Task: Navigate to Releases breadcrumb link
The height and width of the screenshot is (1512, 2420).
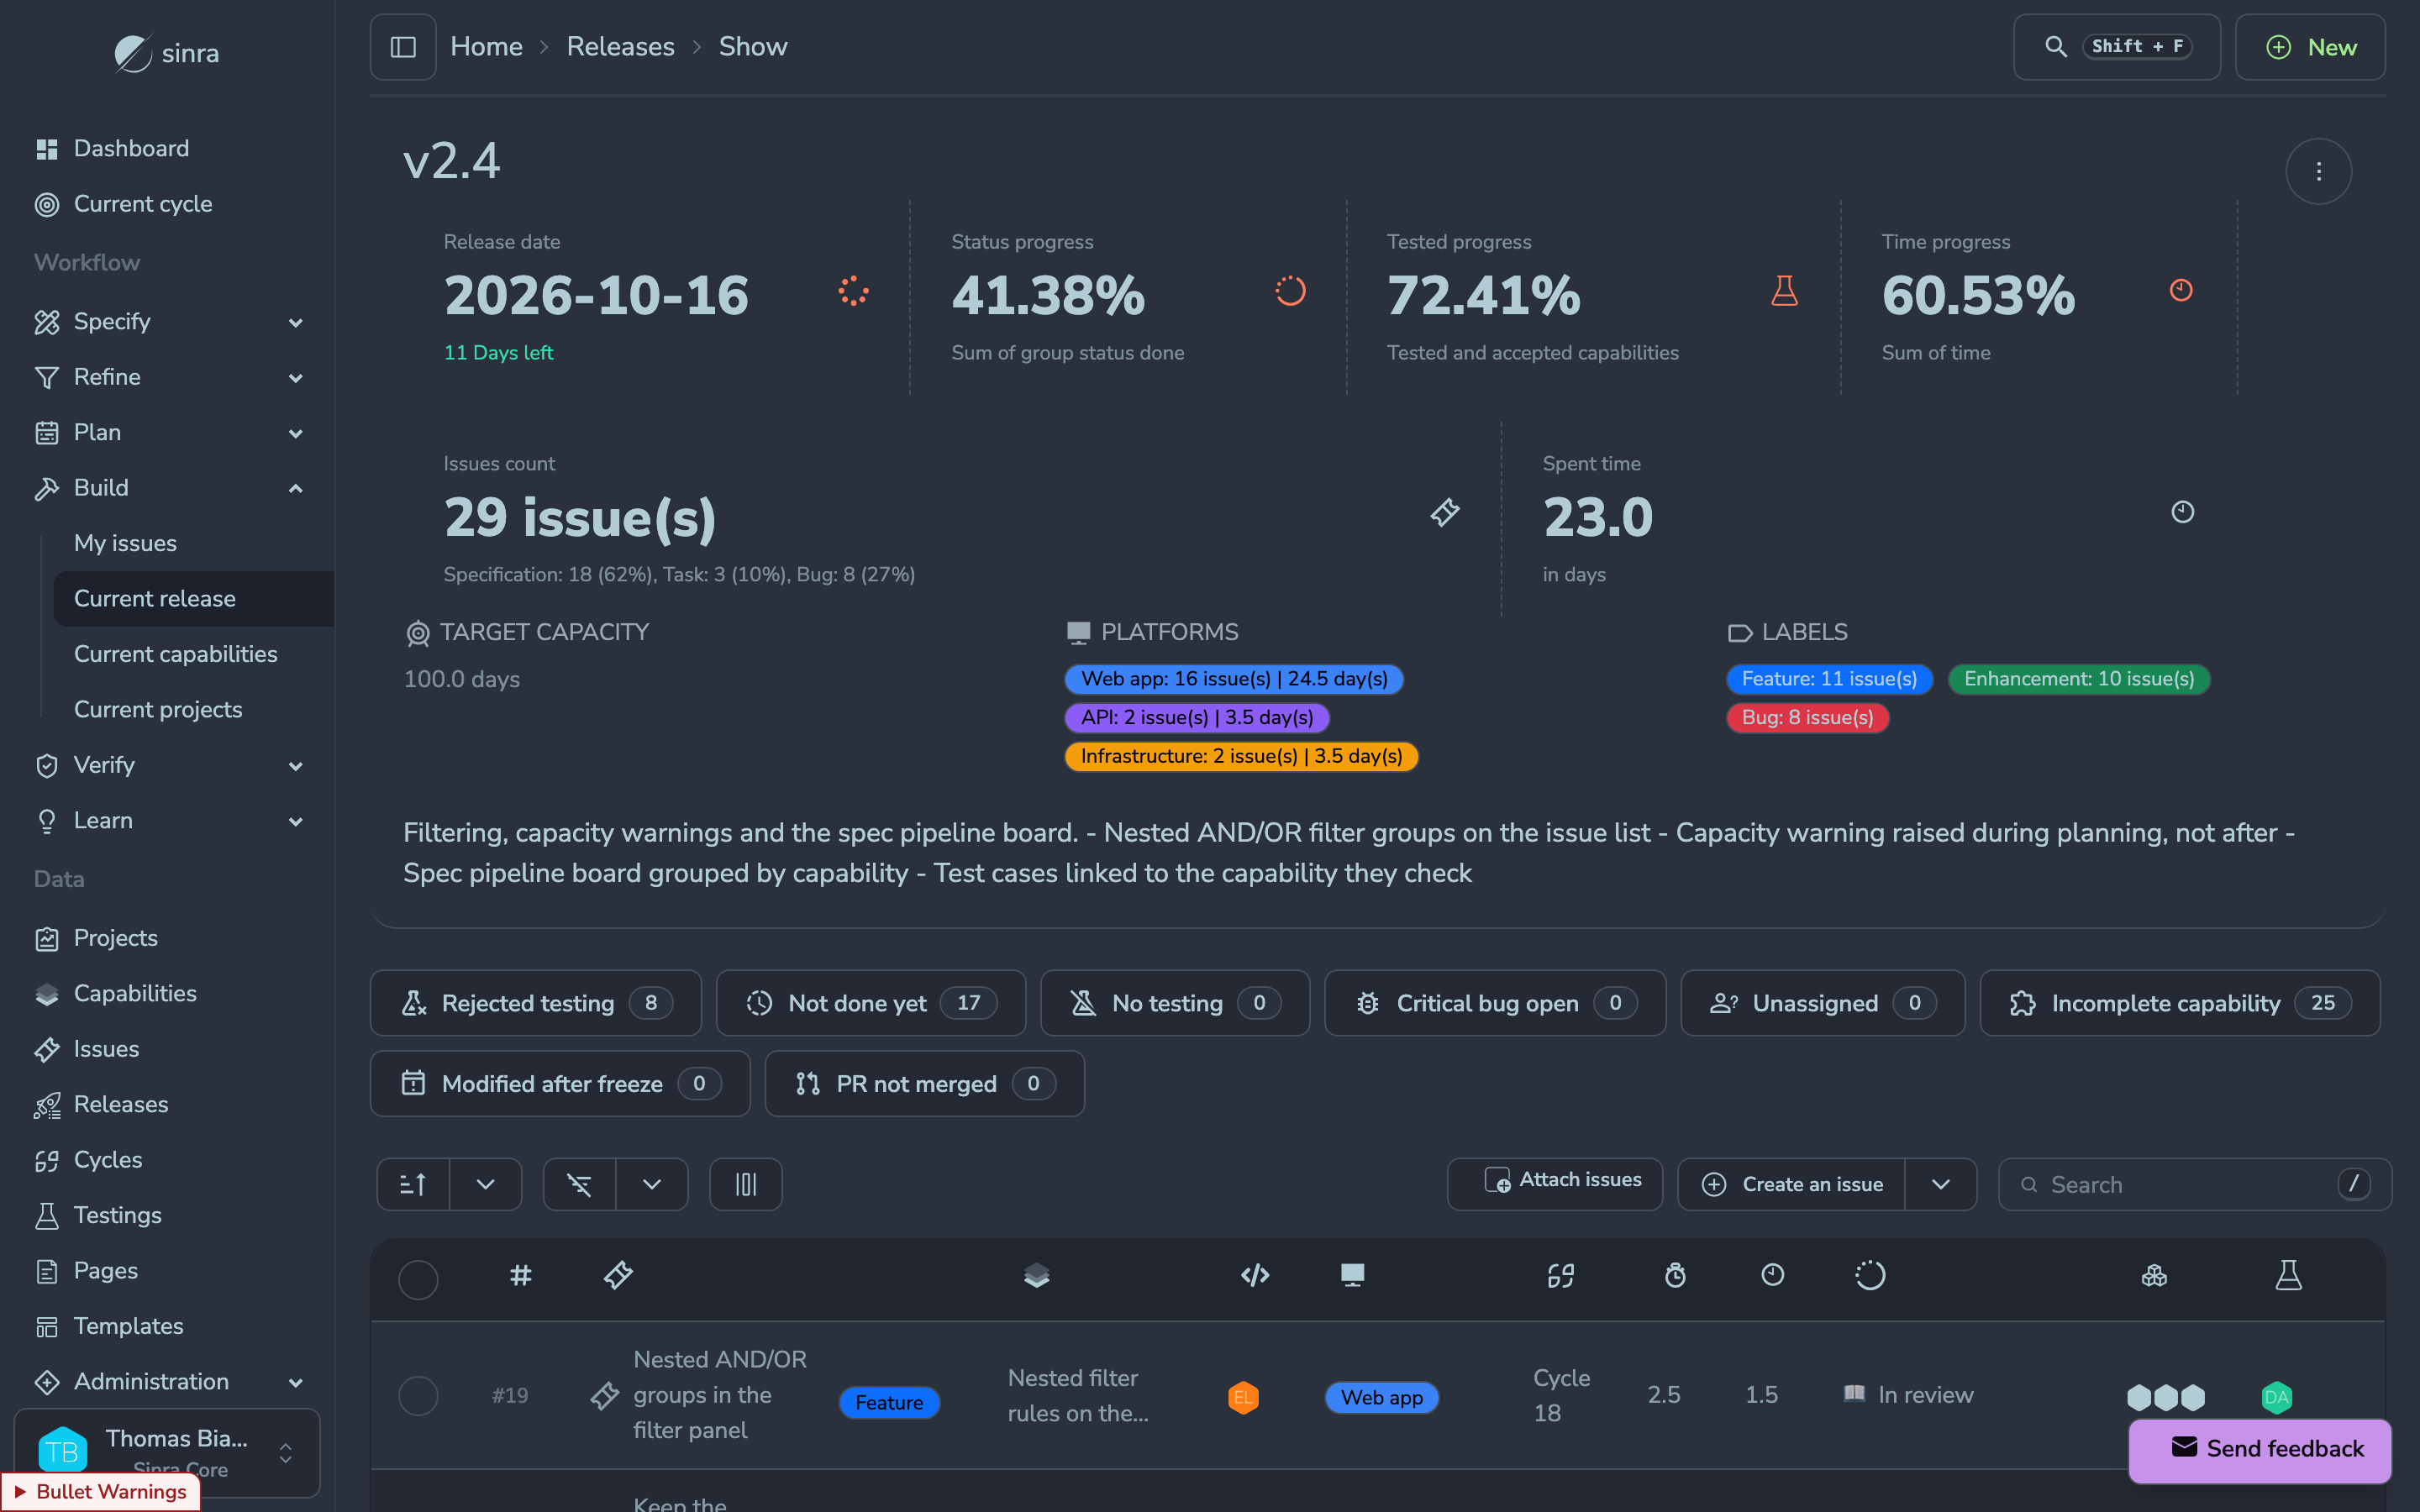Action: [x=620, y=47]
